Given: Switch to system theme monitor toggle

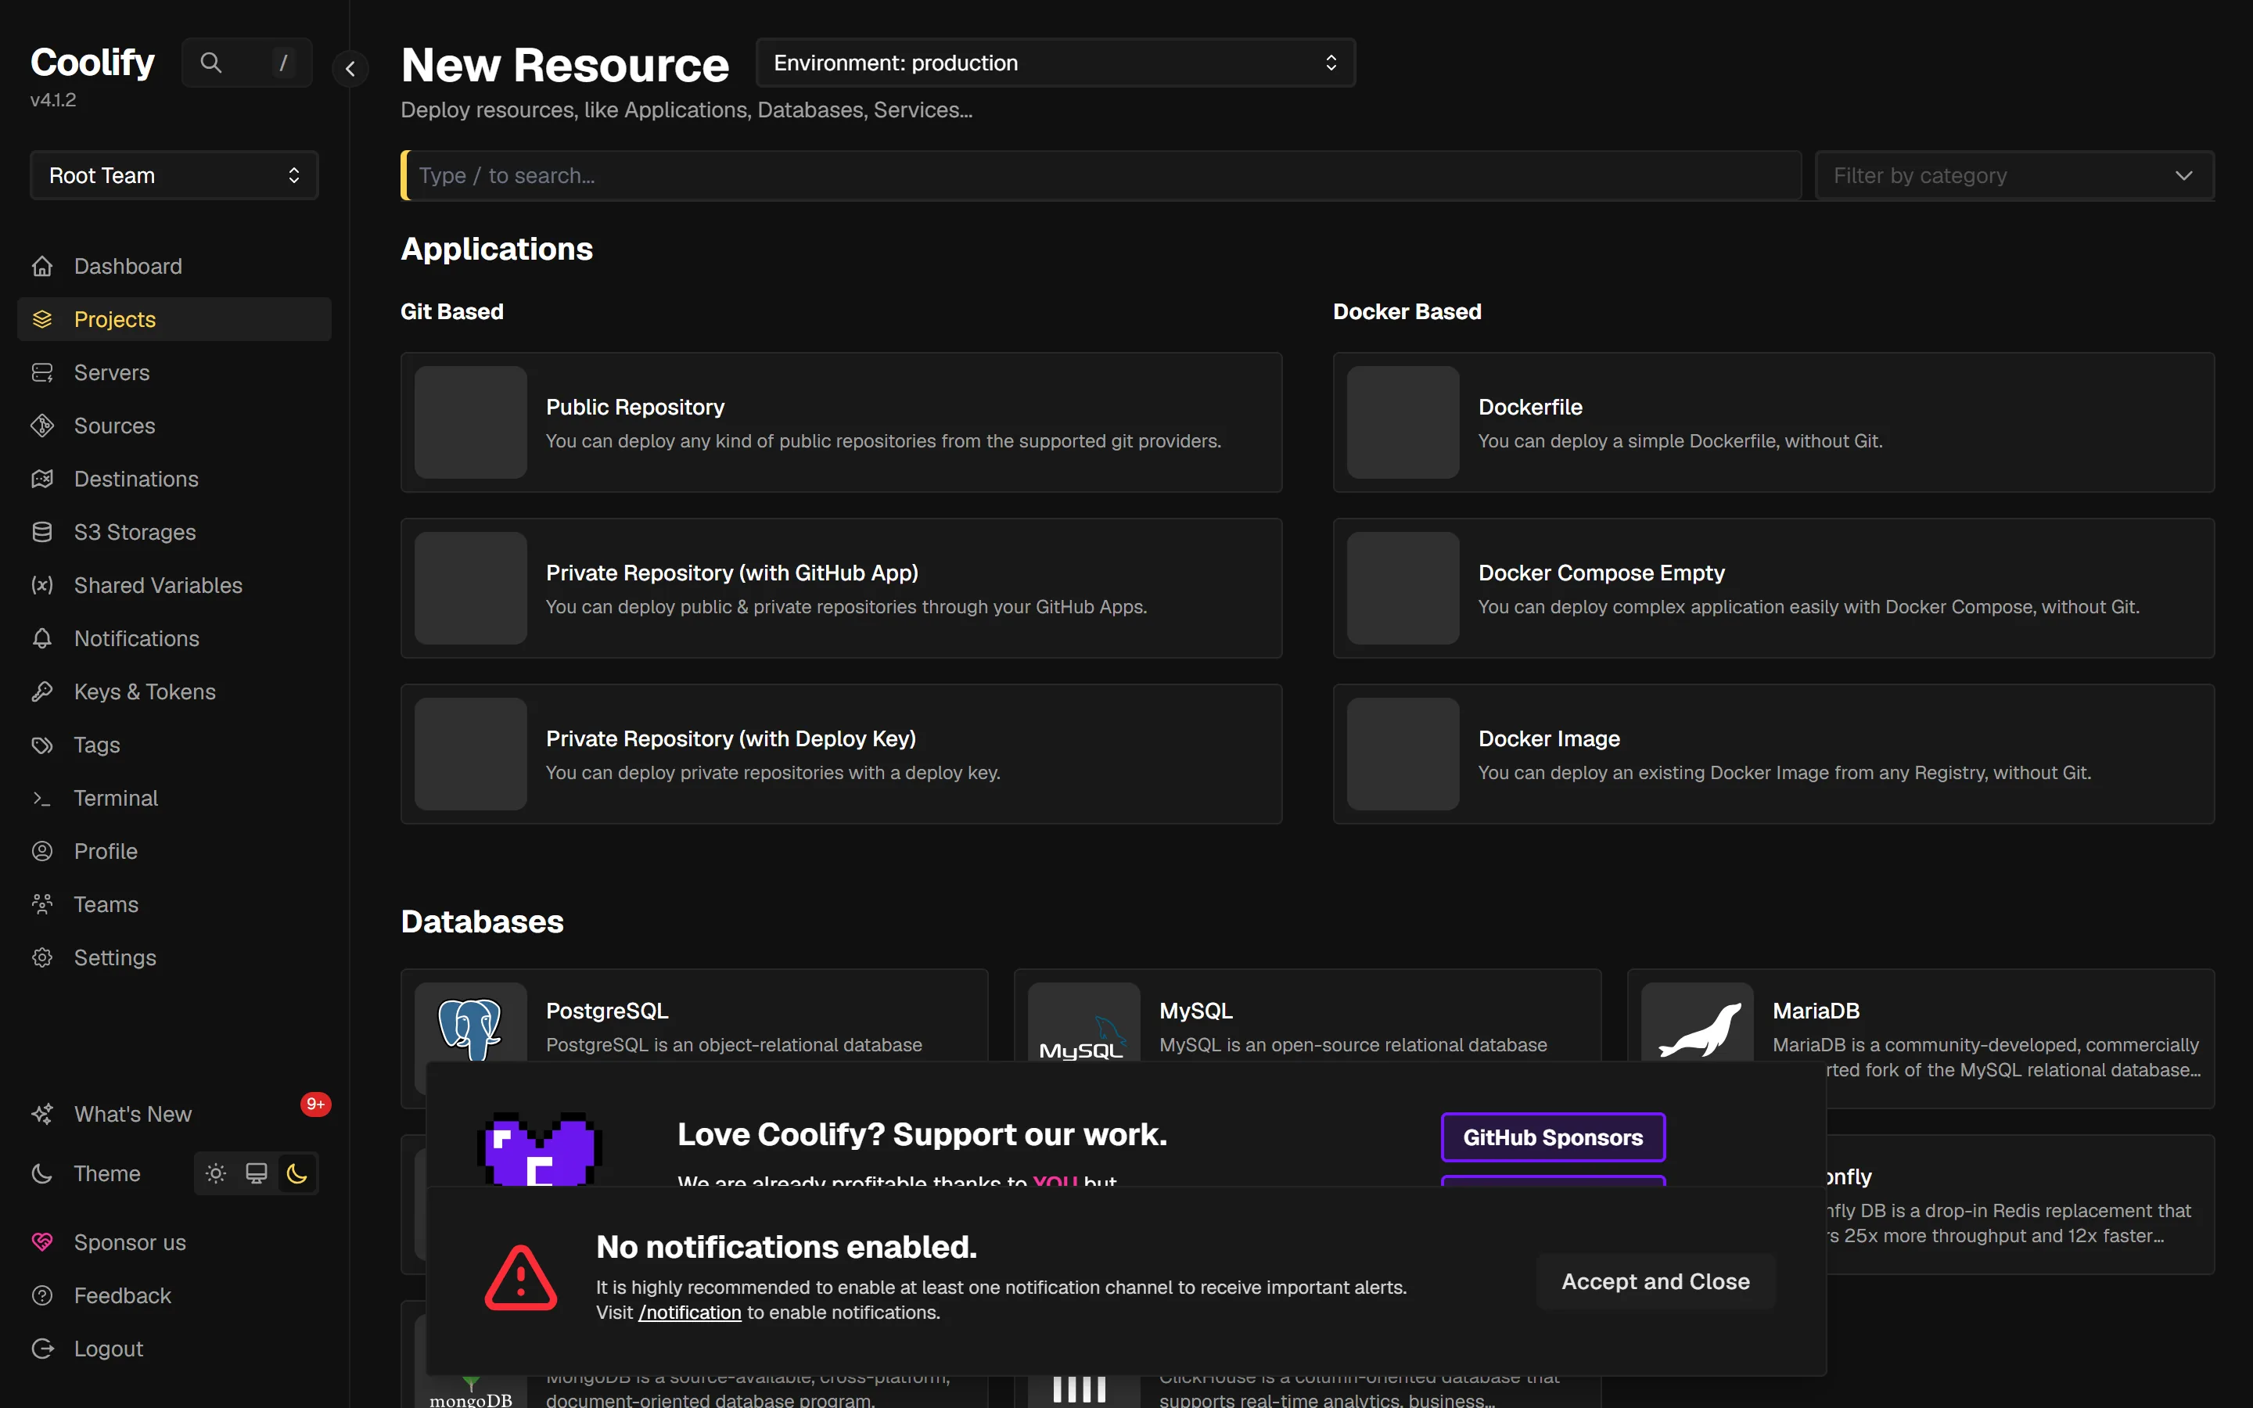Looking at the screenshot, I should tap(256, 1173).
